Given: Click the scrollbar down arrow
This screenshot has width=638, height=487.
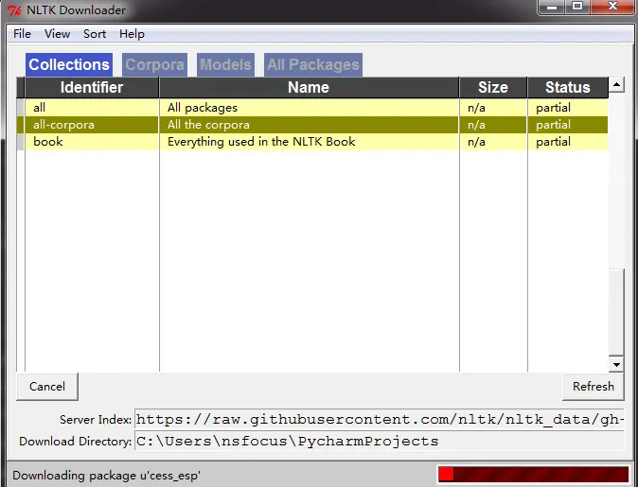Looking at the screenshot, I should 616,365.
